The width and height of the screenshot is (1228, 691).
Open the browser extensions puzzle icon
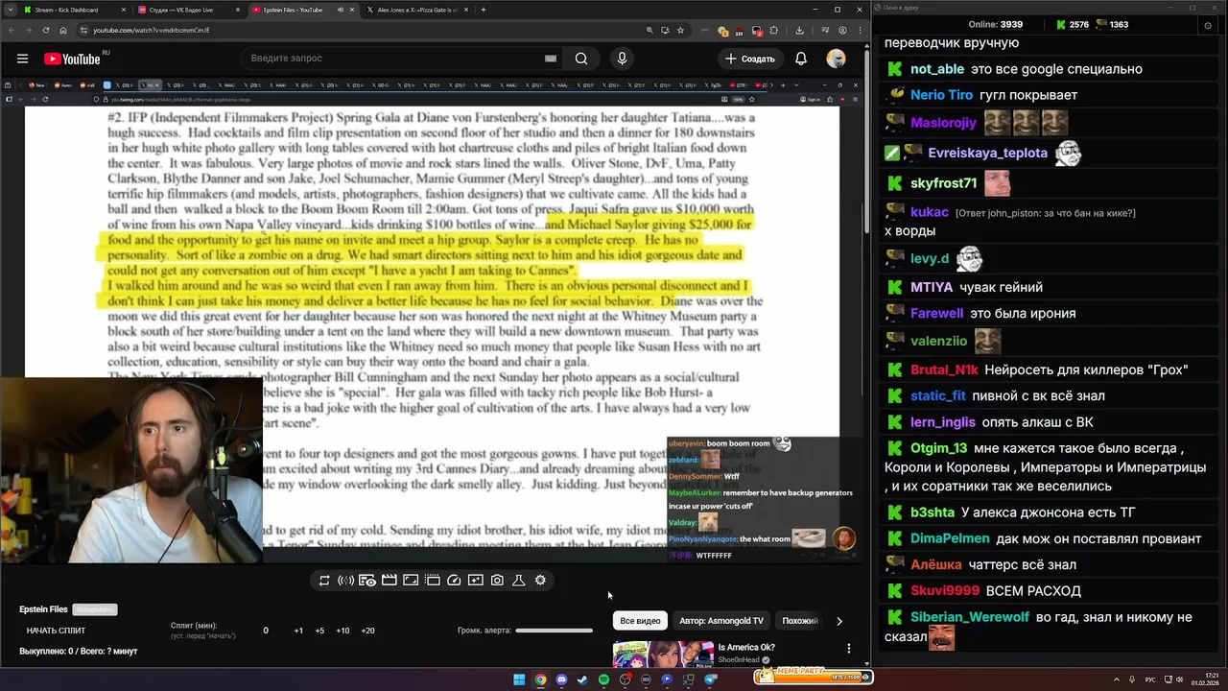point(774,30)
